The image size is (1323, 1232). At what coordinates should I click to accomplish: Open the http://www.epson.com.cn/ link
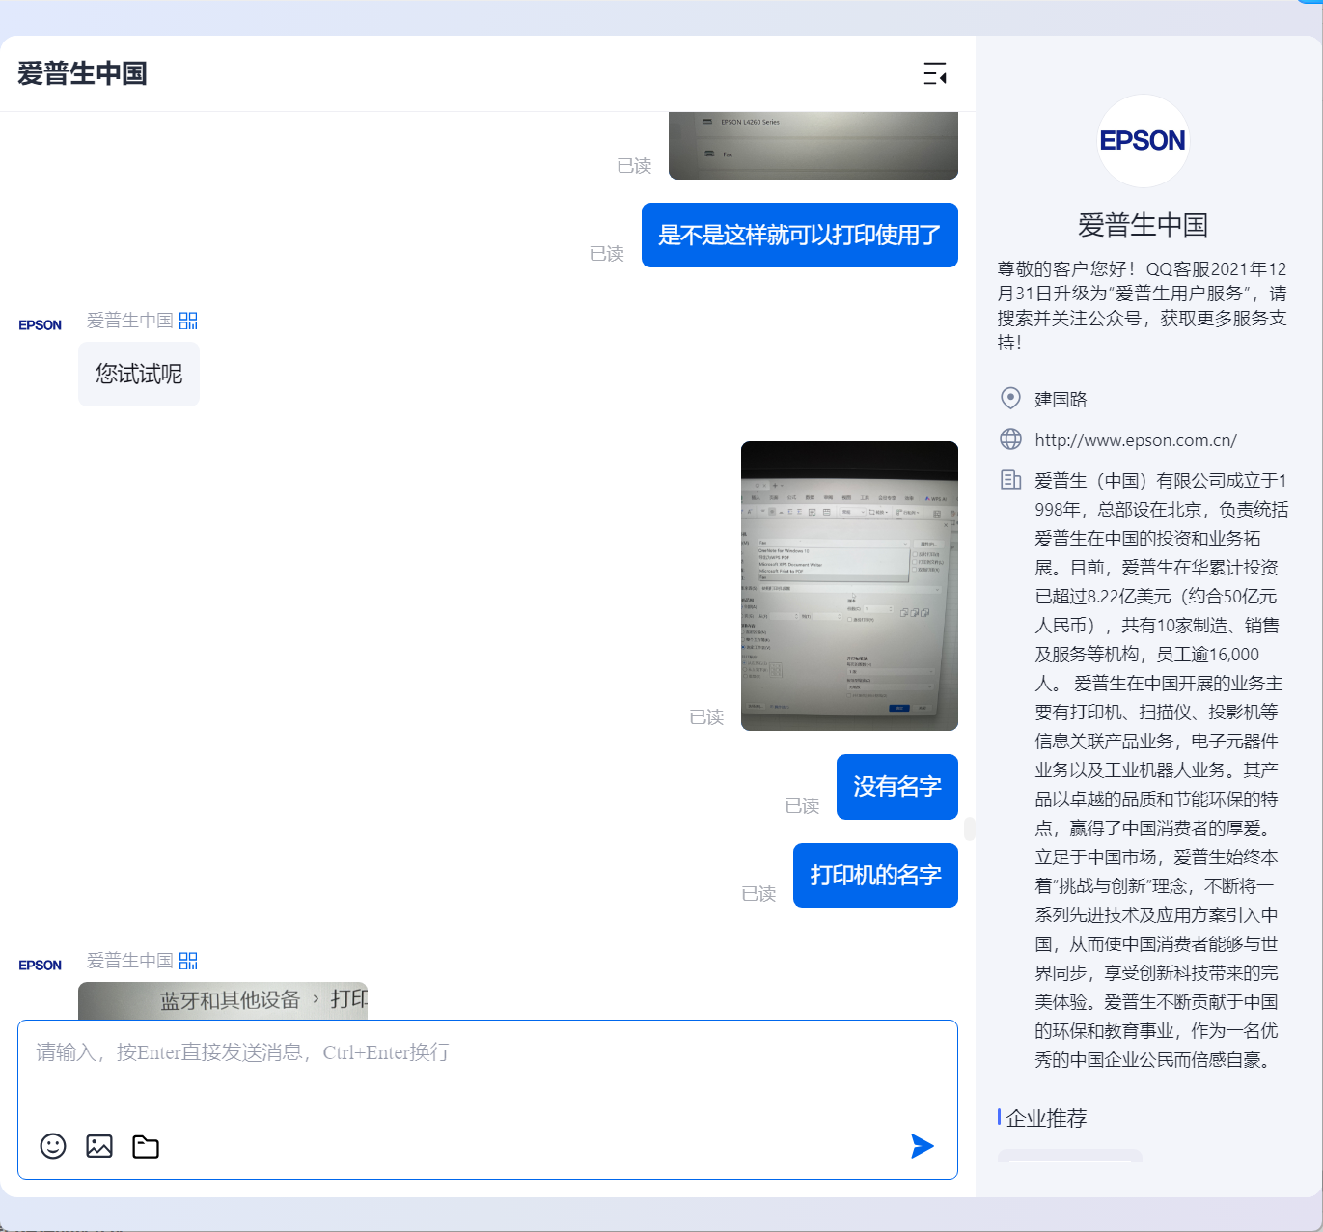point(1136,440)
